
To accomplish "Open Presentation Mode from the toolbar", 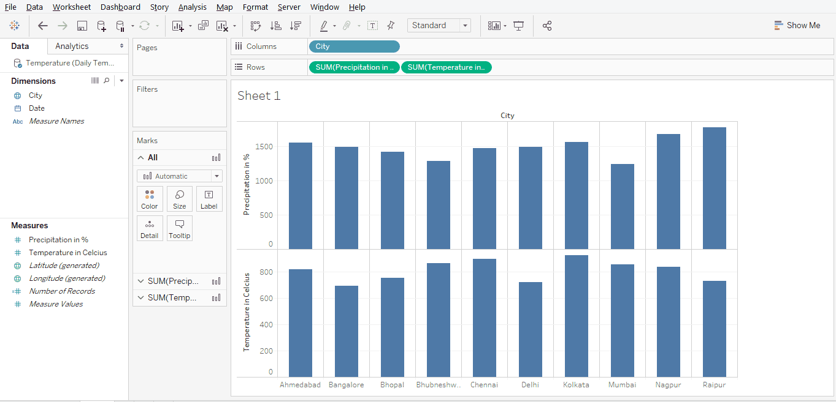I will pos(519,26).
